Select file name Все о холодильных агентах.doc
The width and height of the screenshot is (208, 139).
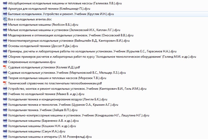click(x=30, y=19)
